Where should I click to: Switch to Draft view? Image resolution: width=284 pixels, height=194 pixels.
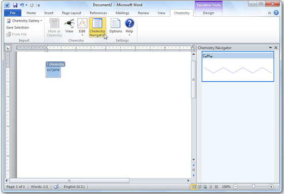(216, 186)
